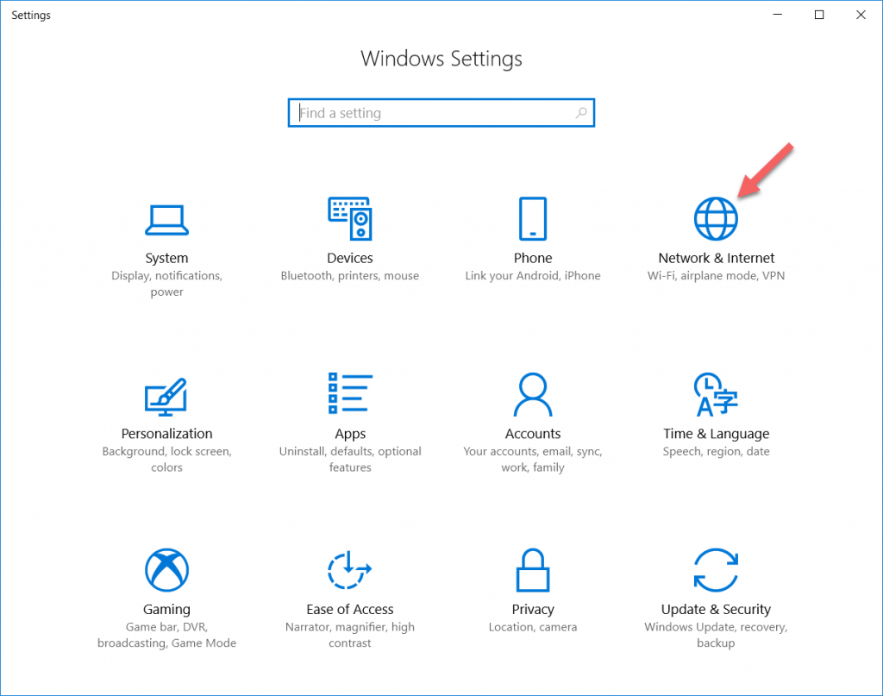The height and width of the screenshot is (696, 883).
Task: Click 'Game bar, DVR, broadcasting' description
Action: pos(166,635)
